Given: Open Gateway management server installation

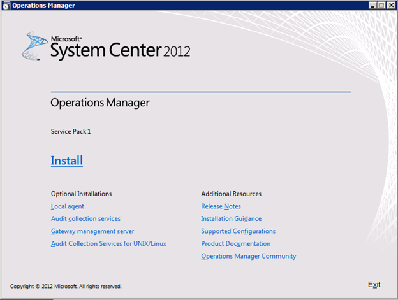Looking at the screenshot, I should (x=92, y=231).
